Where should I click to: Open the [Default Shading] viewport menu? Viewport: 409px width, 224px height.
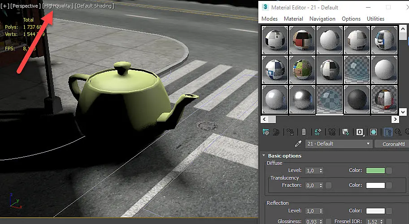[95, 6]
